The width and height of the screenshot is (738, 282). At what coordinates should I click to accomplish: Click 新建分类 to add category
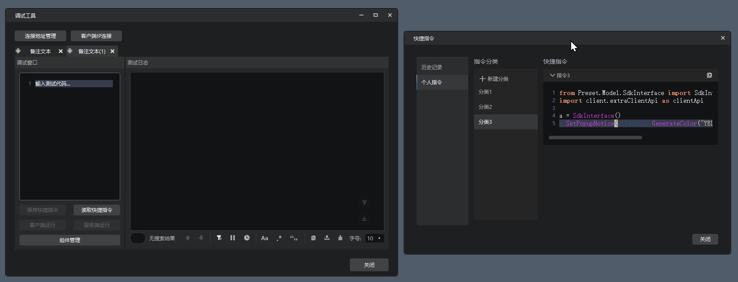[494, 79]
